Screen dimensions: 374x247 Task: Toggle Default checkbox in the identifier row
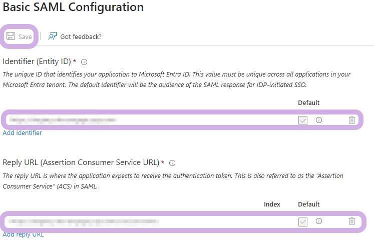click(x=302, y=120)
